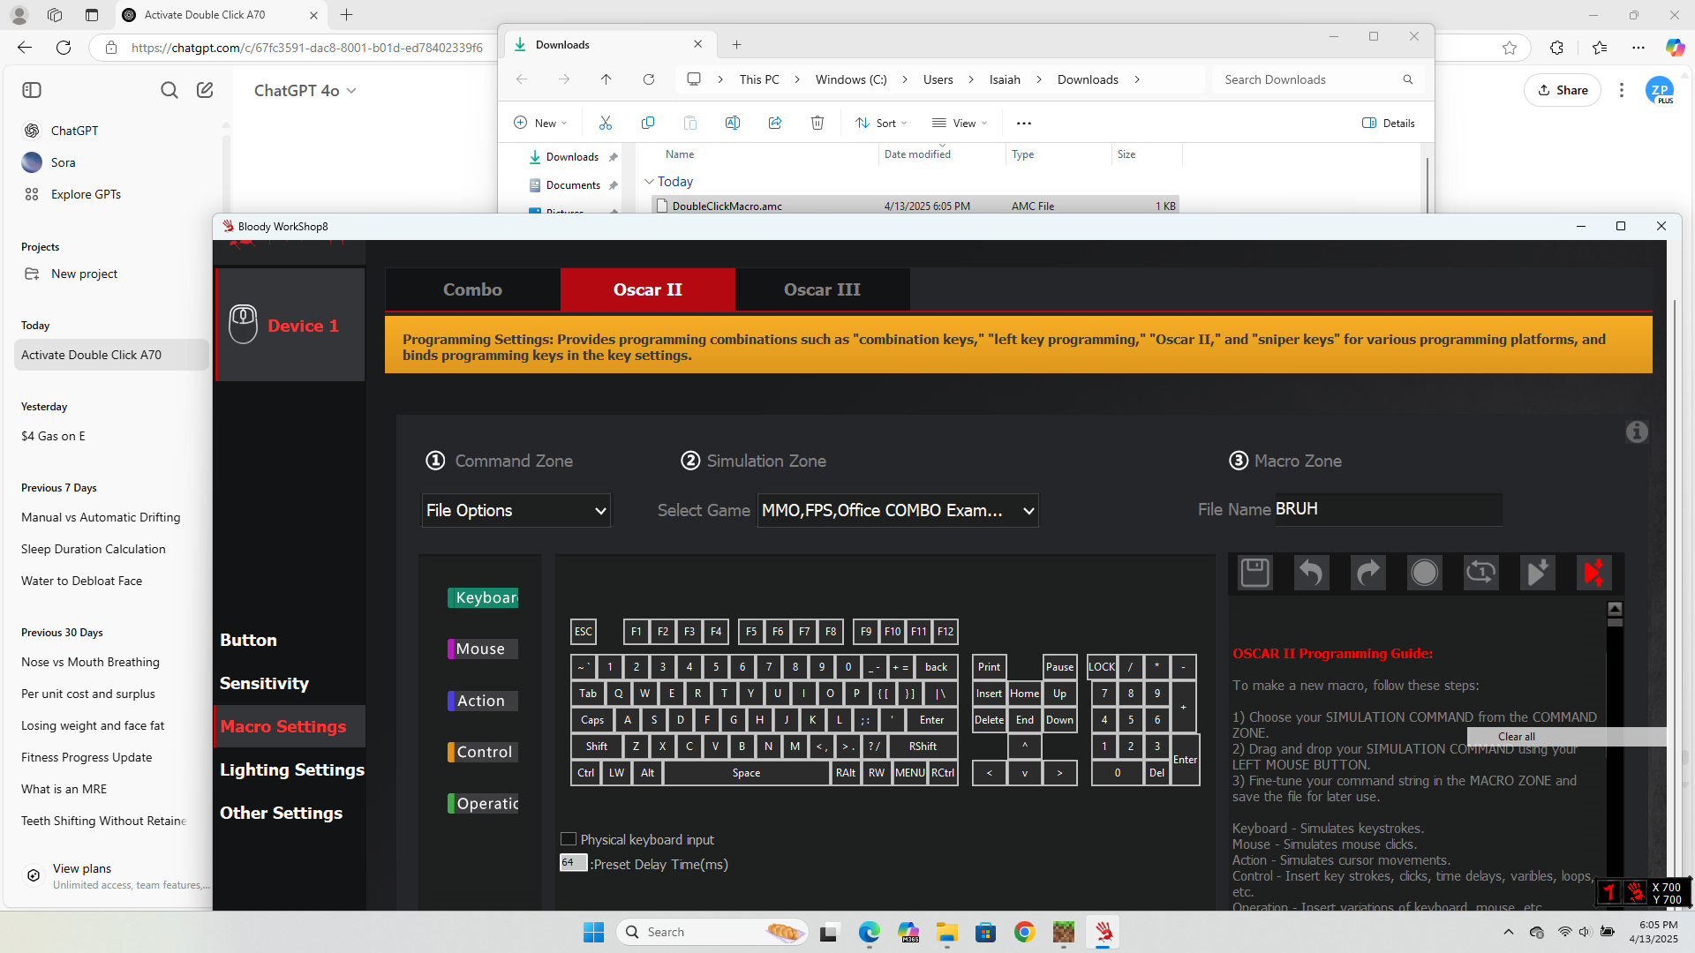Click the gray play-on-press arrow icon

(x=1537, y=573)
